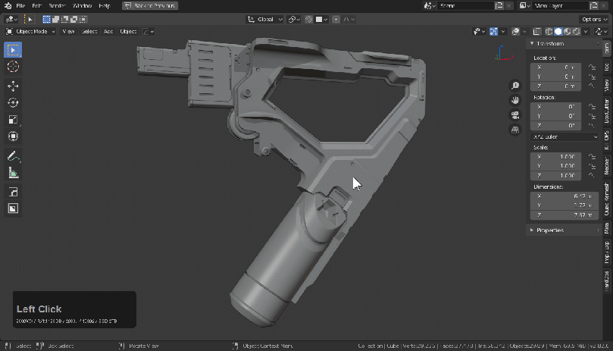This screenshot has height=351, width=613.
Task: Click the pan view hand icon
Action: pos(515,100)
